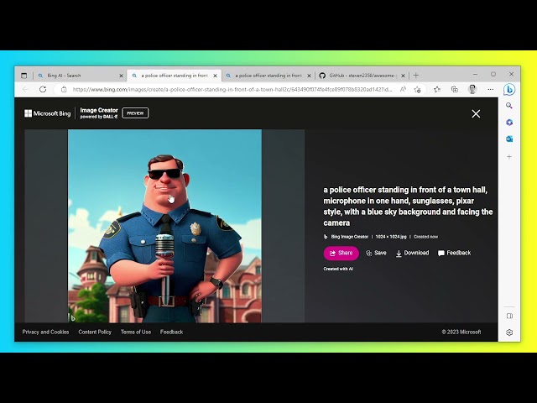
Task: Switch to the Bing AI - Search tab
Action: [81, 76]
